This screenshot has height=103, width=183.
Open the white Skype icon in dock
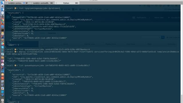pyautogui.click(x=3, y=54)
